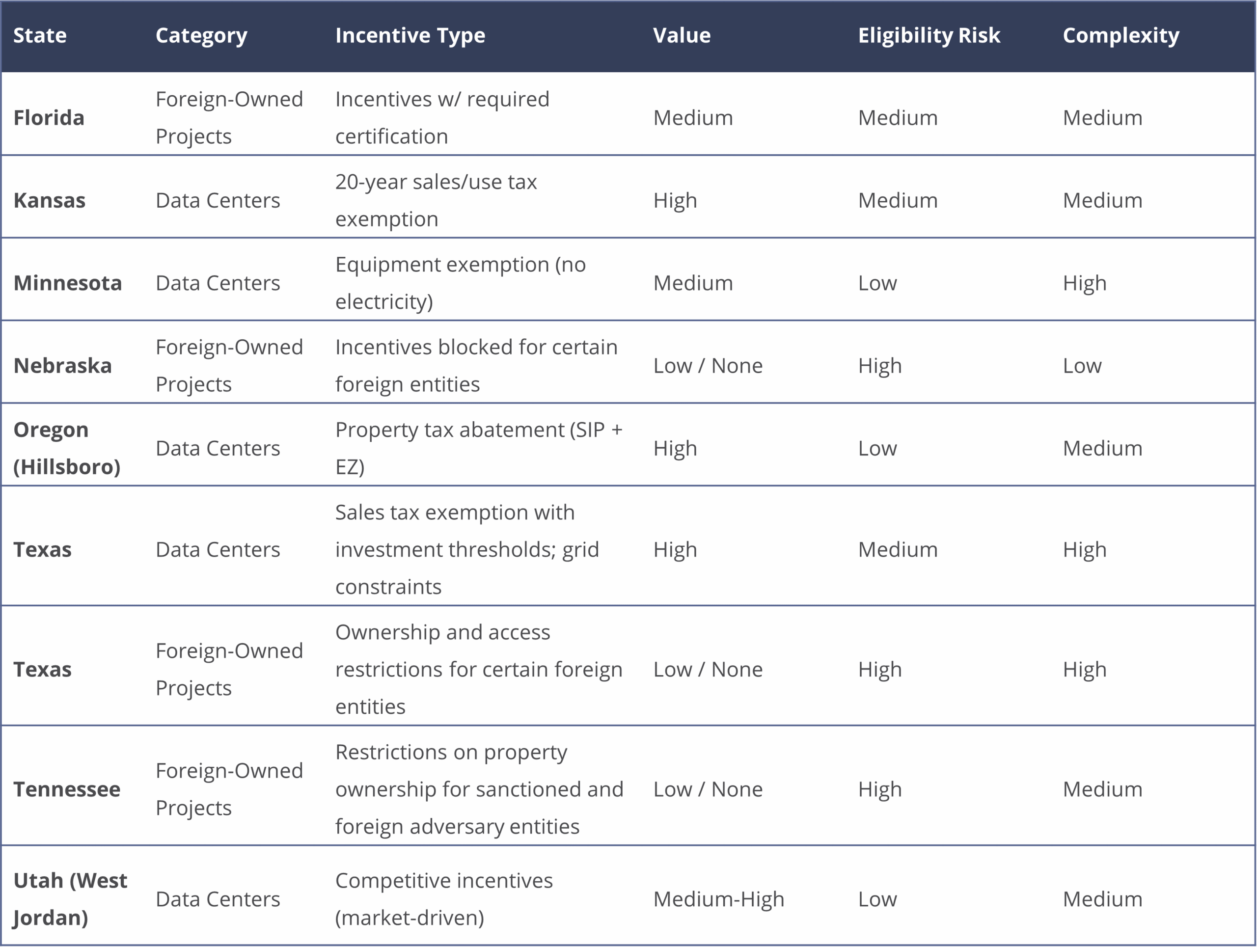The width and height of the screenshot is (1257, 947).
Task: Select the Tennessee state cell
Action: (67, 788)
